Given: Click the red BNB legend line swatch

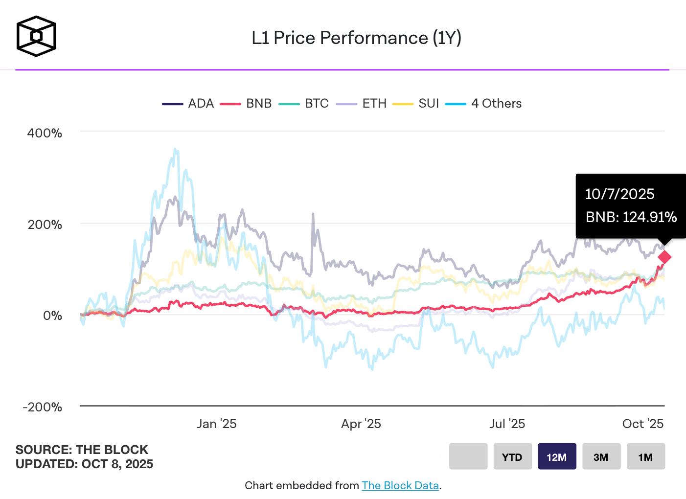Looking at the screenshot, I should click(230, 104).
